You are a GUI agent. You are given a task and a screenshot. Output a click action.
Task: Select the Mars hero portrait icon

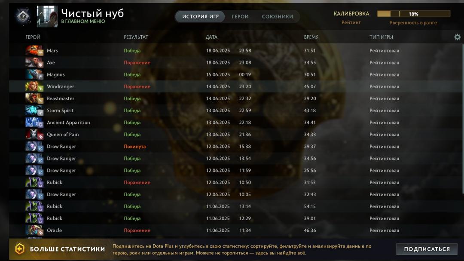point(34,51)
